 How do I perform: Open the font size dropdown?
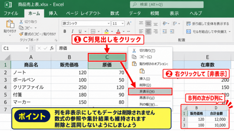(x=122, y=23)
